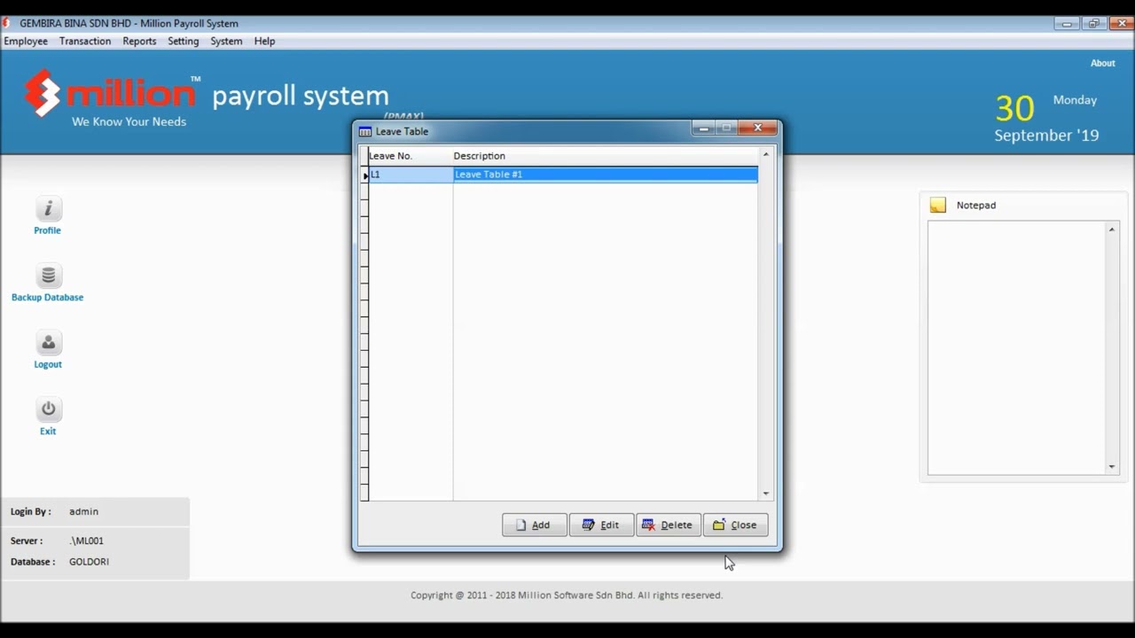
Task: Click the row indicator arrow for L1
Action: click(365, 175)
